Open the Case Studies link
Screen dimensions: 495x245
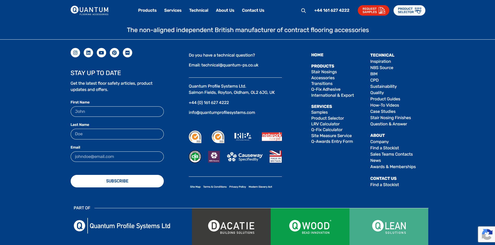point(383,112)
